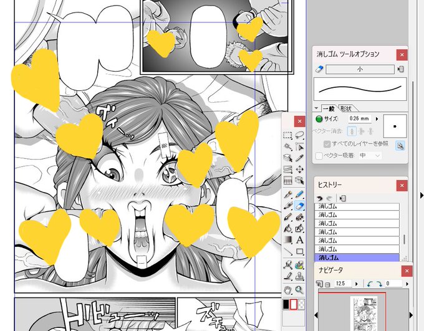This screenshot has height=331, width=424.
Task: Select second ベクター消去 mode with scissors
Action: (362, 131)
